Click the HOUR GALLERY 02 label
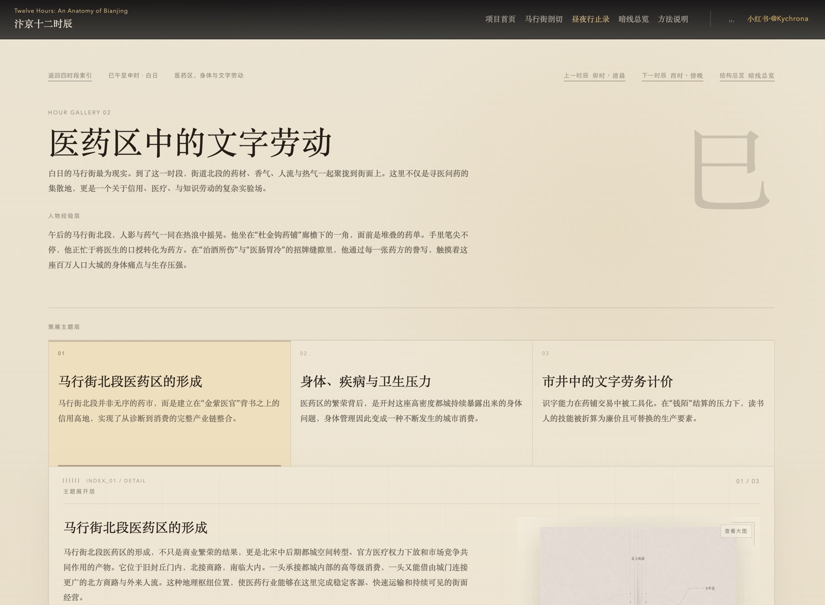Screen dimensions: 825x605 pyautogui.click(x=79, y=112)
